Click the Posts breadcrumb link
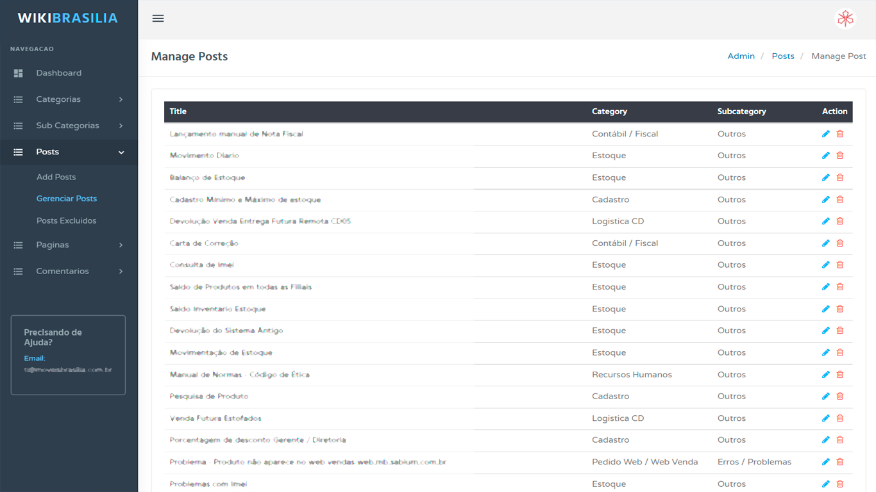Image resolution: width=876 pixels, height=492 pixels. 782,56
